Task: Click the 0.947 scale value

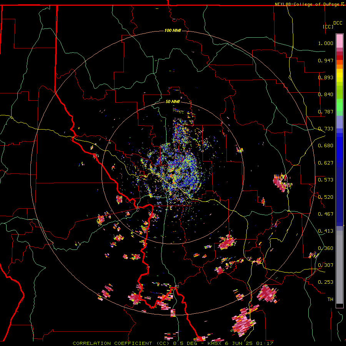Action: pyautogui.click(x=326, y=60)
